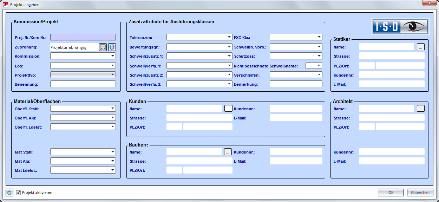Open the Toleranzen dropdown list
The width and height of the screenshot is (439, 202).
(229, 37)
